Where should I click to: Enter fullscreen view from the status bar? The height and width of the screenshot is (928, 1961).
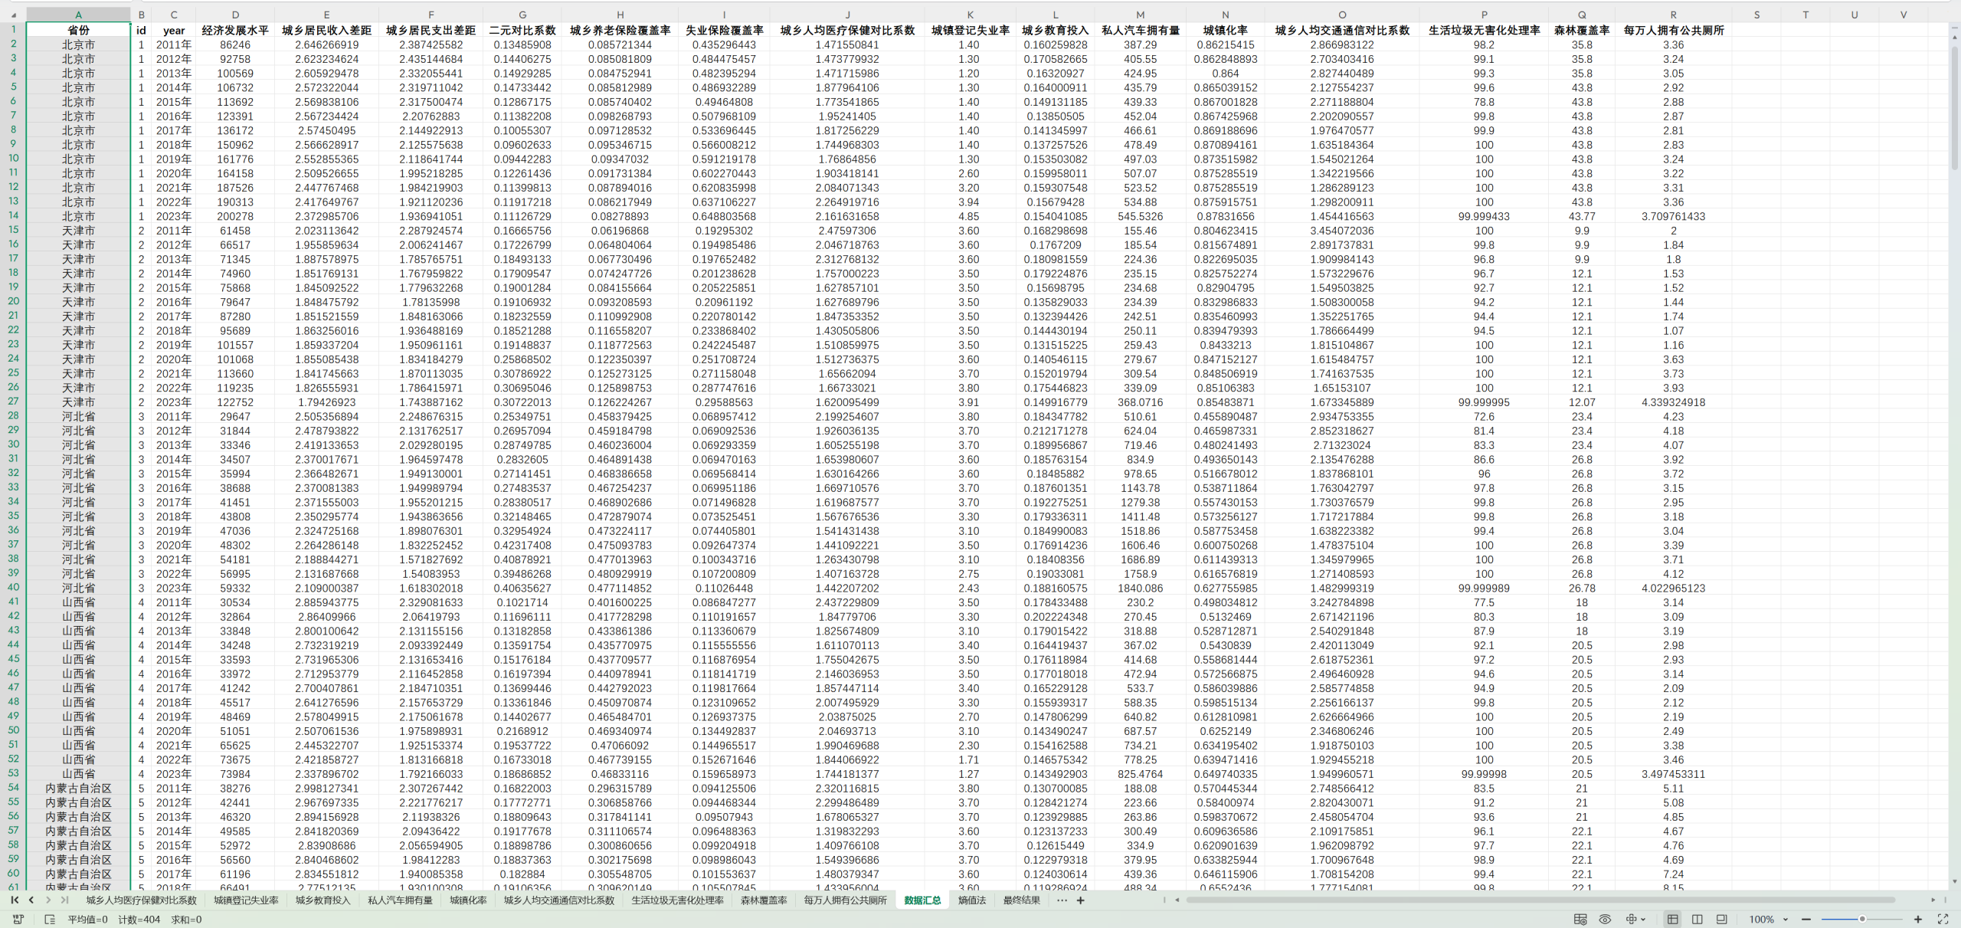point(1943,920)
